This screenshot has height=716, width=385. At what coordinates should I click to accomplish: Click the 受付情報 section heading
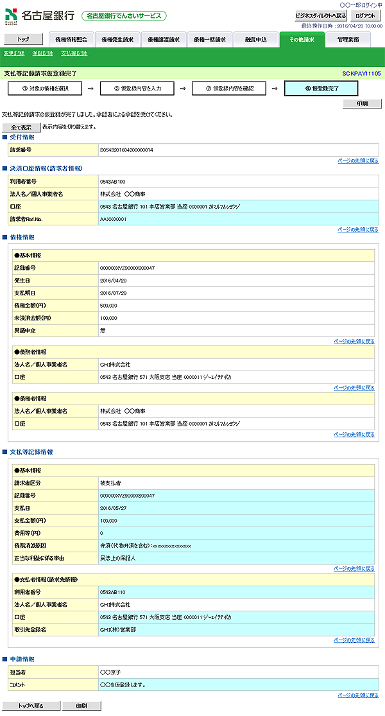click(22, 137)
